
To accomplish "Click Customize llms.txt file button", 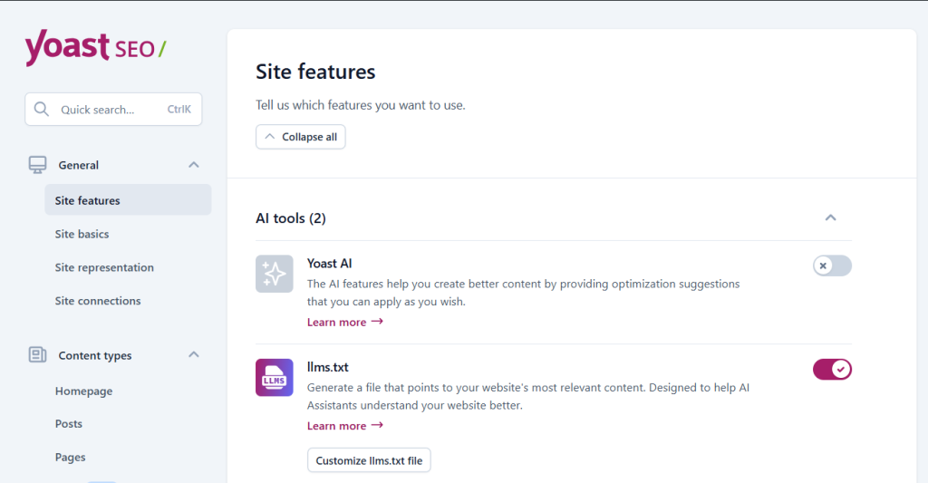I will click(369, 460).
